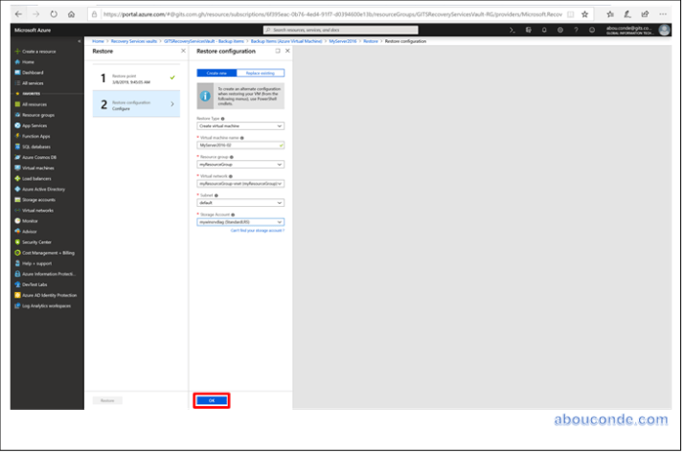Open the Resource group dropdown
The image size is (684, 452).
click(x=239, y=164)
